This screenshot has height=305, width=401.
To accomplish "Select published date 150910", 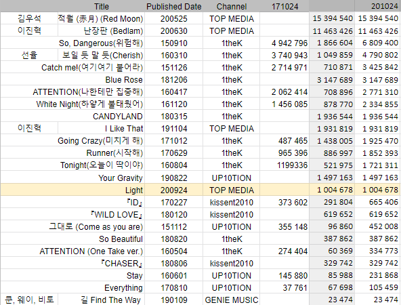I will point(173,43).
